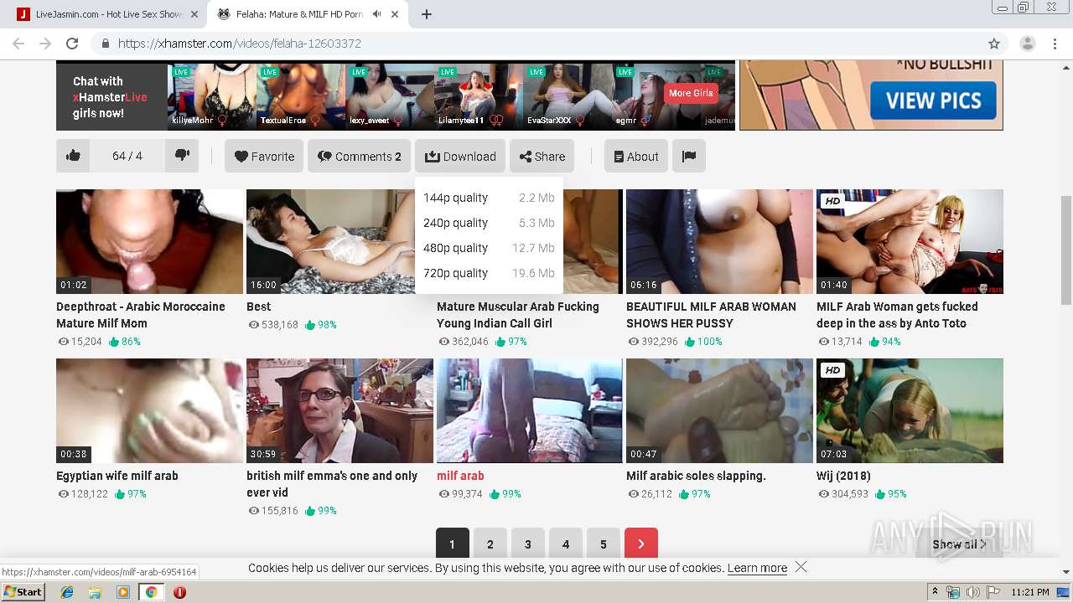Open Internet Explorer from the taskbar
The height and width of the screenshot is (603, 1073).
(x=67, y=592)
